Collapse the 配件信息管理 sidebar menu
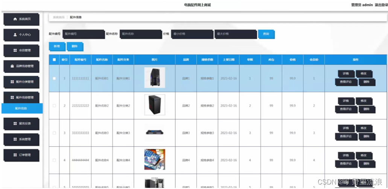This screenshot has height=189, width=388. (21, 97)
